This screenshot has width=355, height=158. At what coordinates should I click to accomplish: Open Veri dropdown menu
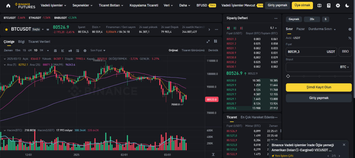click(168, 5)
